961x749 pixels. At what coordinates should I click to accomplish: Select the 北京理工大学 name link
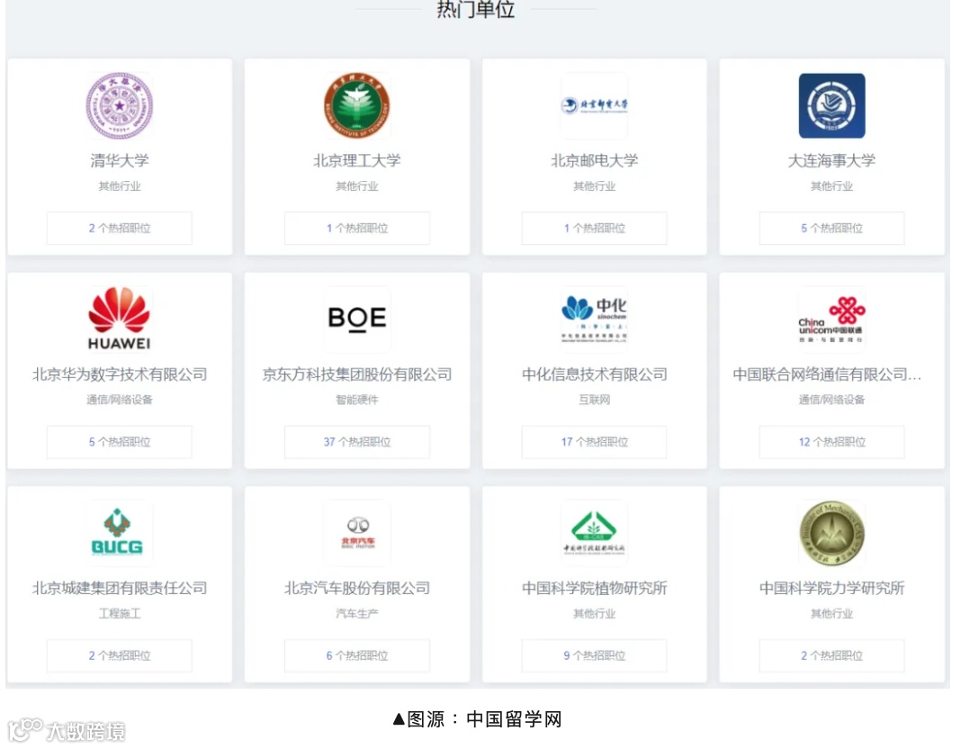[356, 160]
